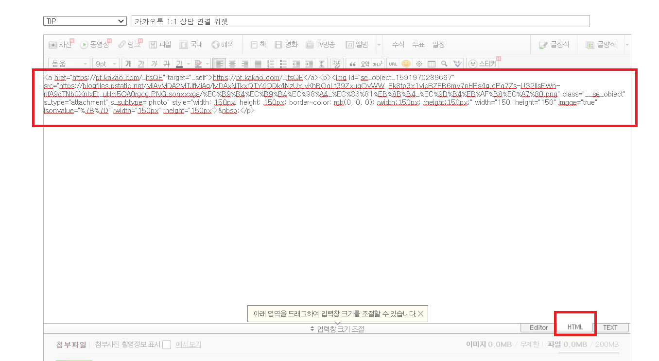The width and height of the screenshot is (659, 361).
Task: Click 입력창 크기 조절 resize handle
Action: tap(337, 329)
